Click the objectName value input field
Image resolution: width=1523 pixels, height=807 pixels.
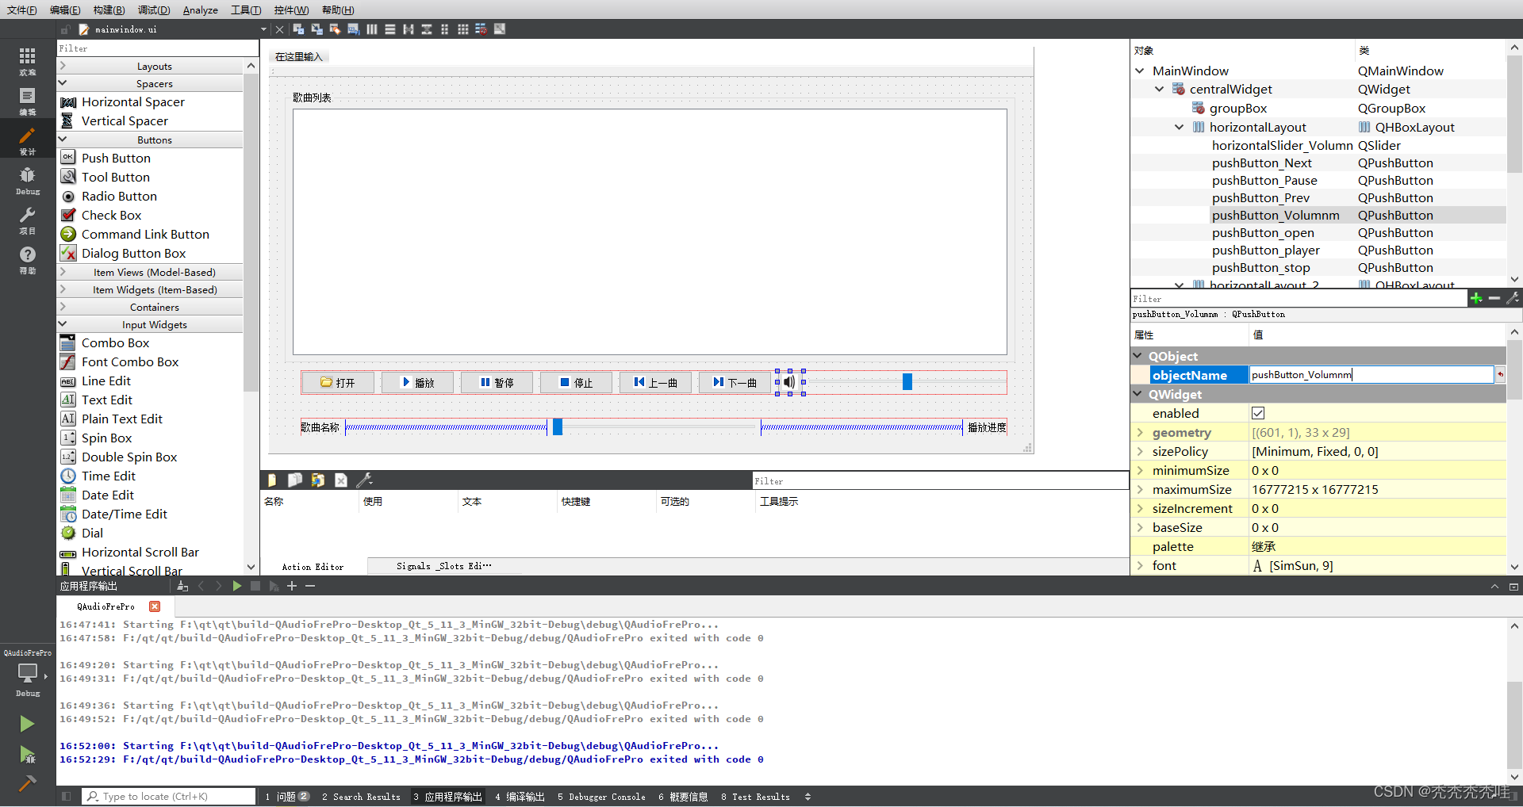point(1371,375)
